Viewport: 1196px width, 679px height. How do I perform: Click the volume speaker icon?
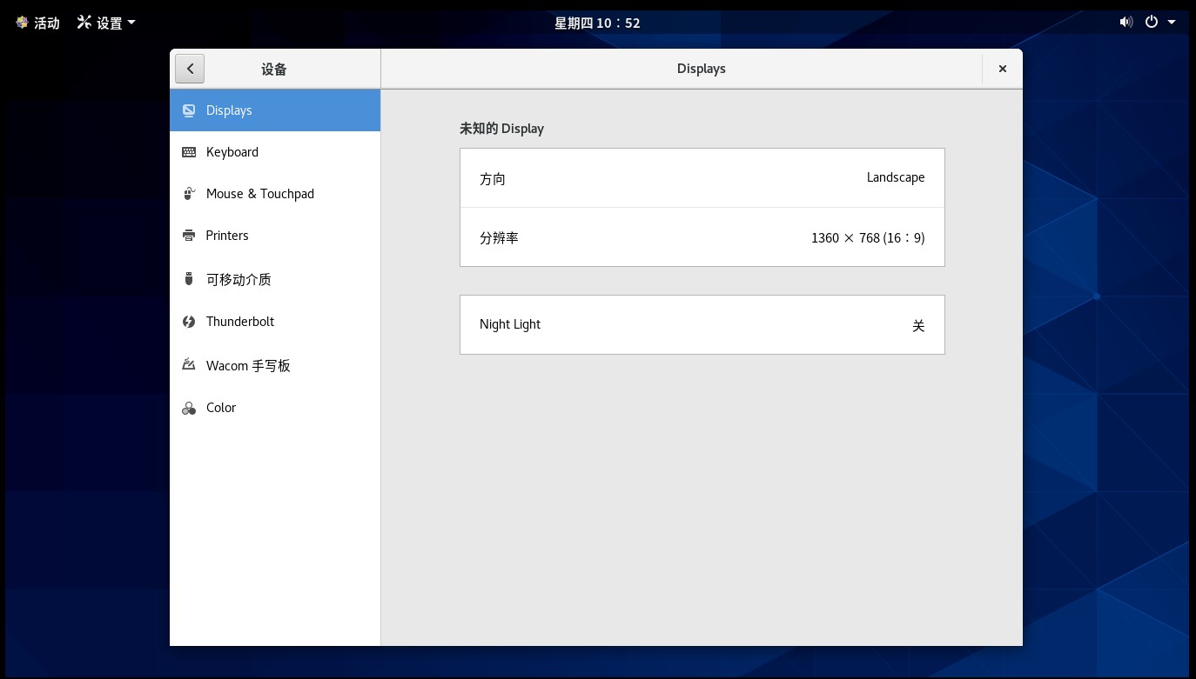click(1126, 23)
